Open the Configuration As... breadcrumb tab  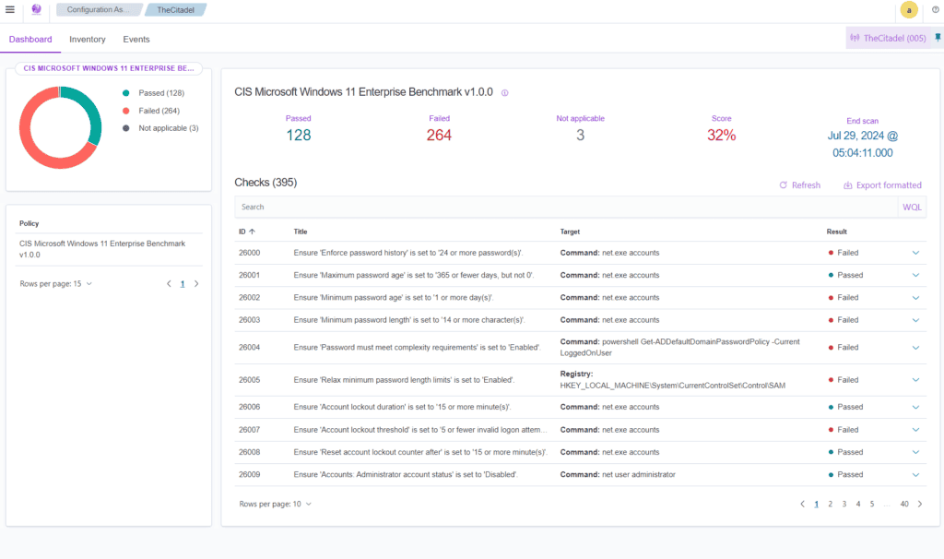[x=98, y=9]
